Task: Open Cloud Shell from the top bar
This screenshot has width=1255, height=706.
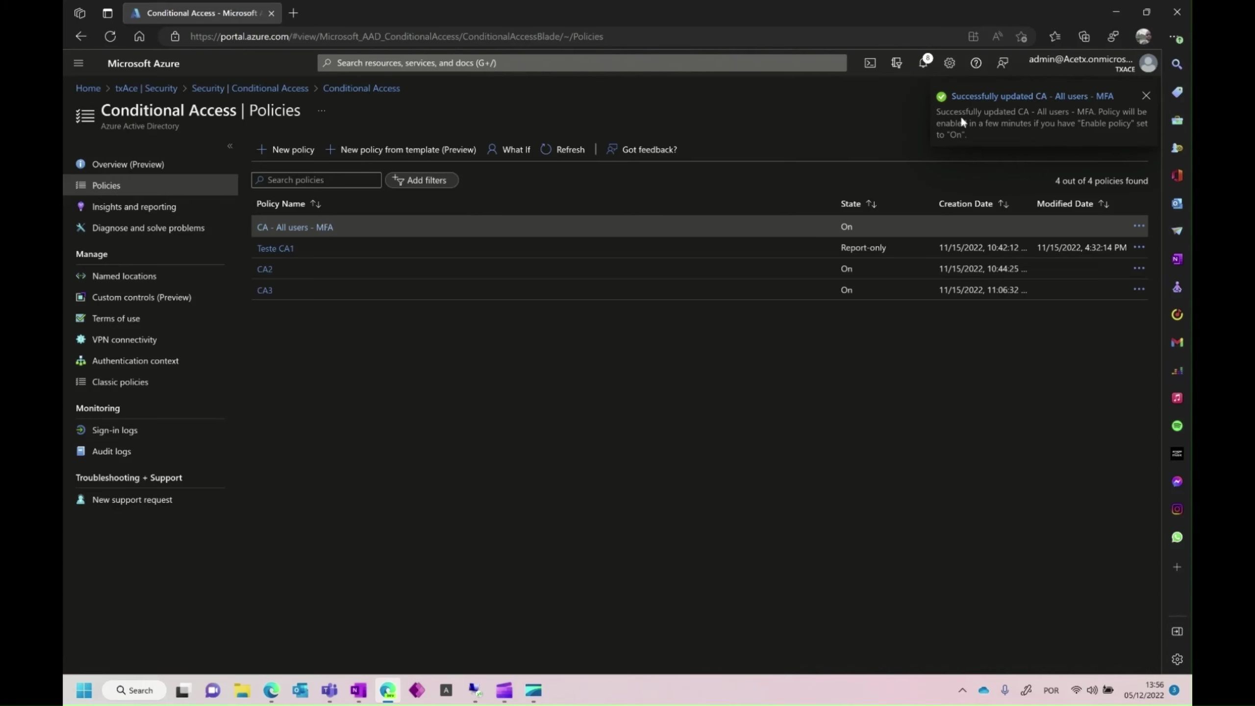Action: coord(870,63)
